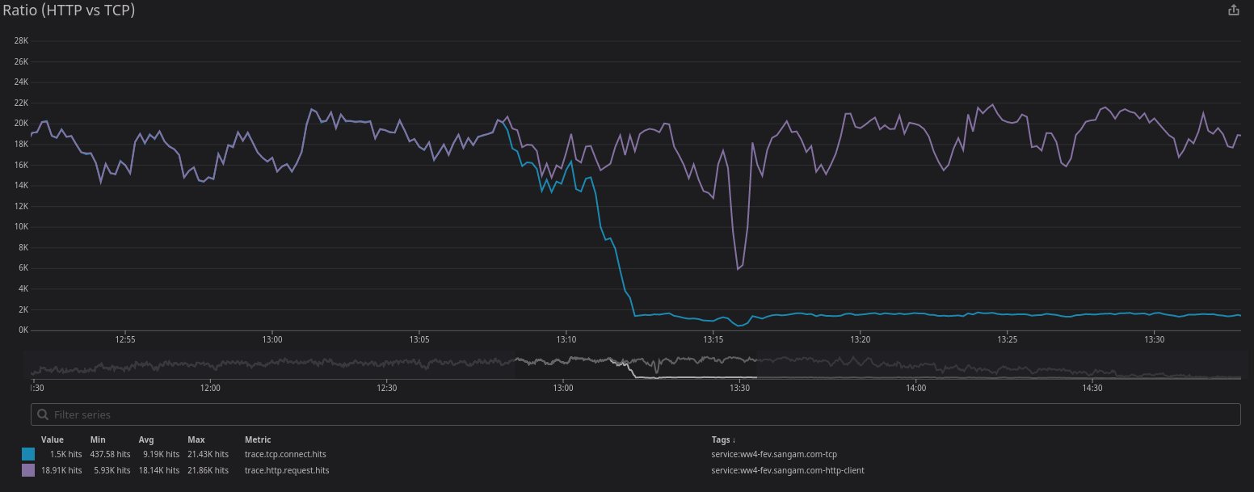Click the Metric column header
The height and width of the screenshot is (492, 1254).
click(x=258, y=439)
